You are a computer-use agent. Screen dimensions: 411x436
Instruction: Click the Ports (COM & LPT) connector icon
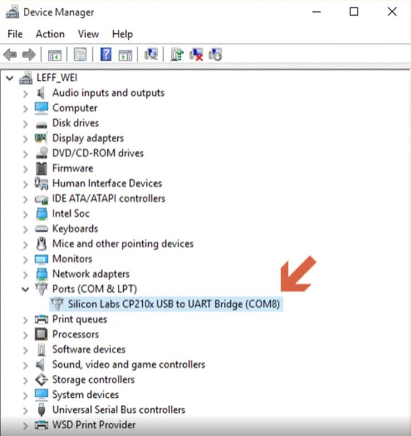(41, 289)
